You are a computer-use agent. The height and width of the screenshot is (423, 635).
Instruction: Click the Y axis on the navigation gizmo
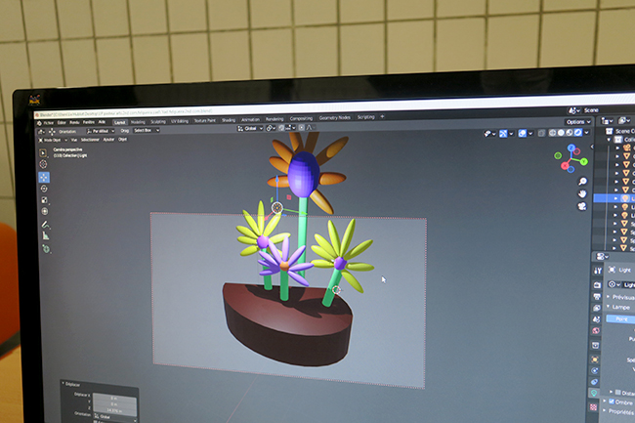click(x=583, y=162)
